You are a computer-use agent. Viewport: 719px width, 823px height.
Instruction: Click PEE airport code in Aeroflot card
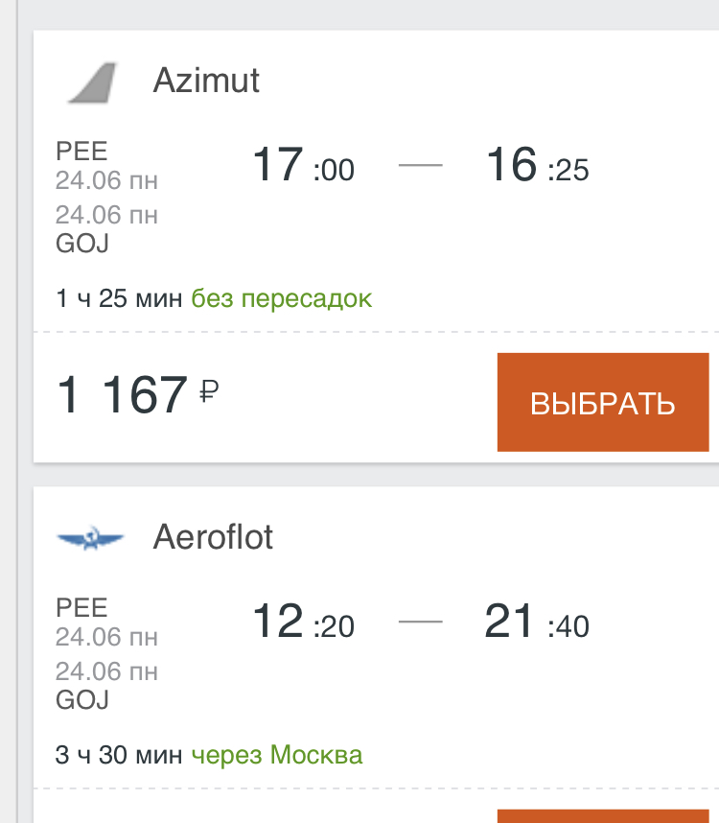tap(81, 607)
